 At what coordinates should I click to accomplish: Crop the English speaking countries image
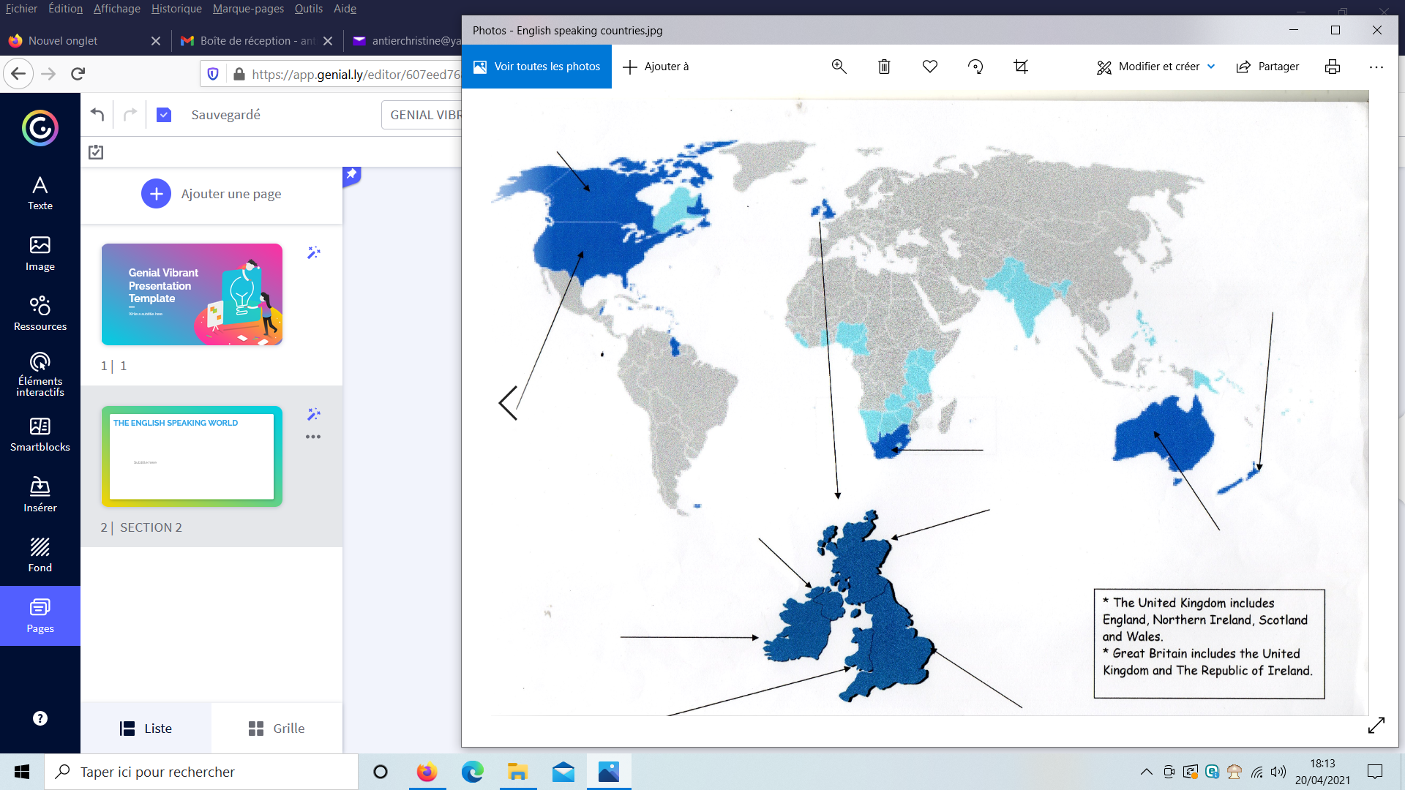[x=1021, y=67]
